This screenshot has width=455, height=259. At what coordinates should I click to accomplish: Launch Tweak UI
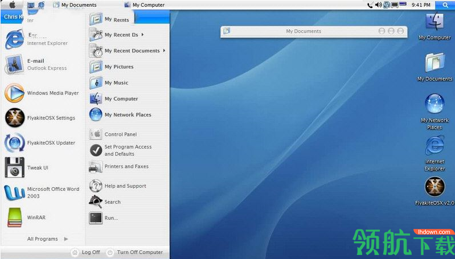(27, 168)
